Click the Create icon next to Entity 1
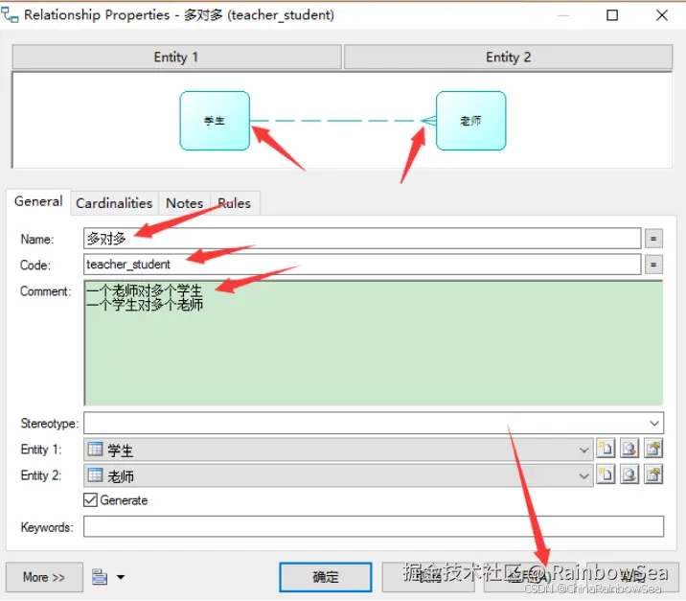The image size is (686, 601). click(606, 449)
